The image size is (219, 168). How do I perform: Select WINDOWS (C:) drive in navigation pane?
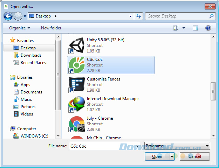click(34, 136)
